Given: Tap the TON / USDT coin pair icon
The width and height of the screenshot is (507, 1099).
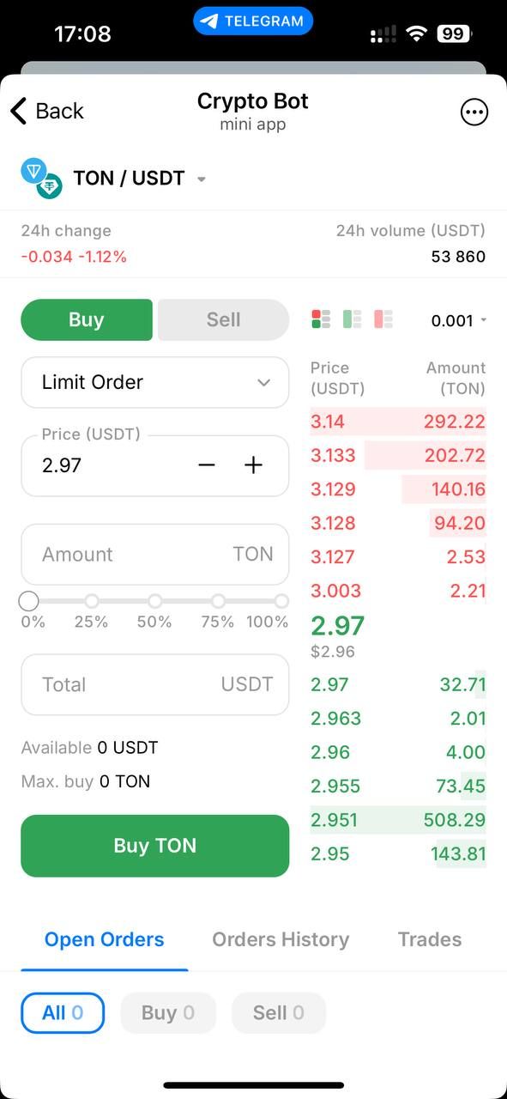Looking at the screenshot, I should point(41,179).
